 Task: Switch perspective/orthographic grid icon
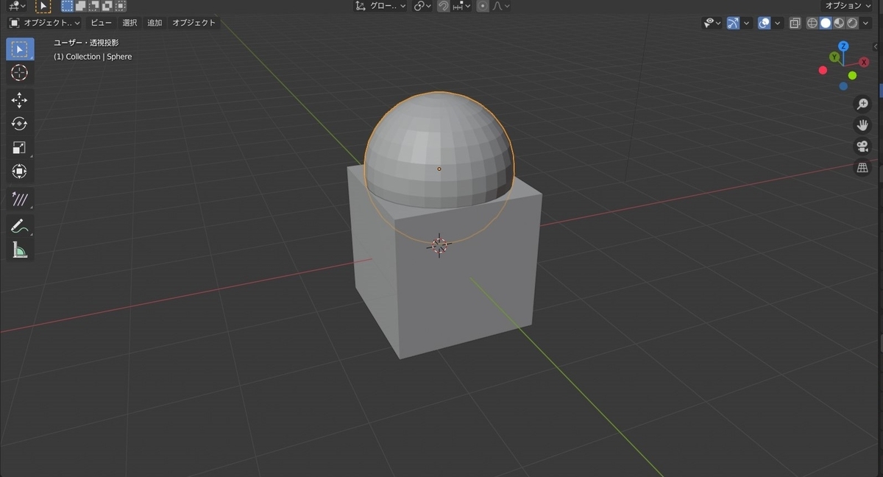click(862, 168)
